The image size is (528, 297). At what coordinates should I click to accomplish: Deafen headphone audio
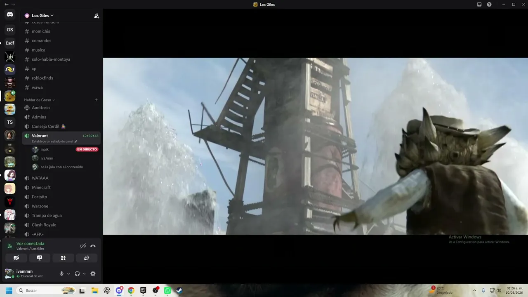[x=77, y=274]
